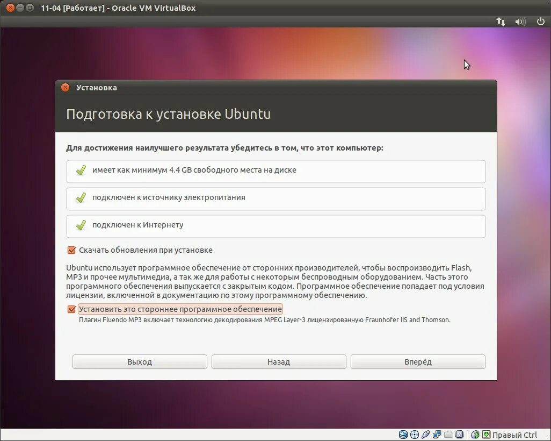Click the подключен к Интернету row
The height and width of the screenshot is (441, 551).
[x=276, y=226]
